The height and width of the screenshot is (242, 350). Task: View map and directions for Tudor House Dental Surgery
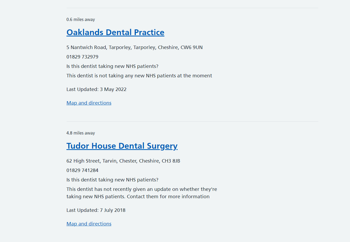pos(89,224)
